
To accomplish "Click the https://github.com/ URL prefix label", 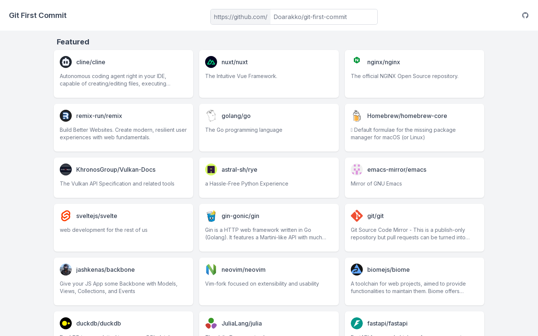I will [x=241, y=17].
